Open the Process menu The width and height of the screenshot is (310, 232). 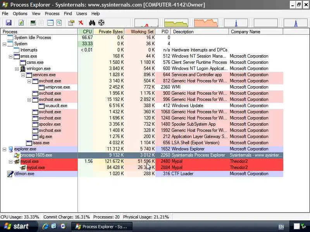coord(52,14)
